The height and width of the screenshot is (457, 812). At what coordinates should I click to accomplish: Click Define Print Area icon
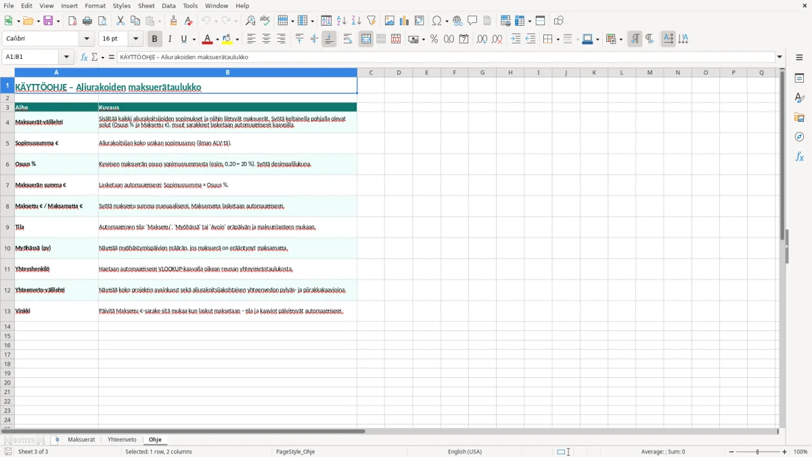pyautogui.click(x=505, y=21)
